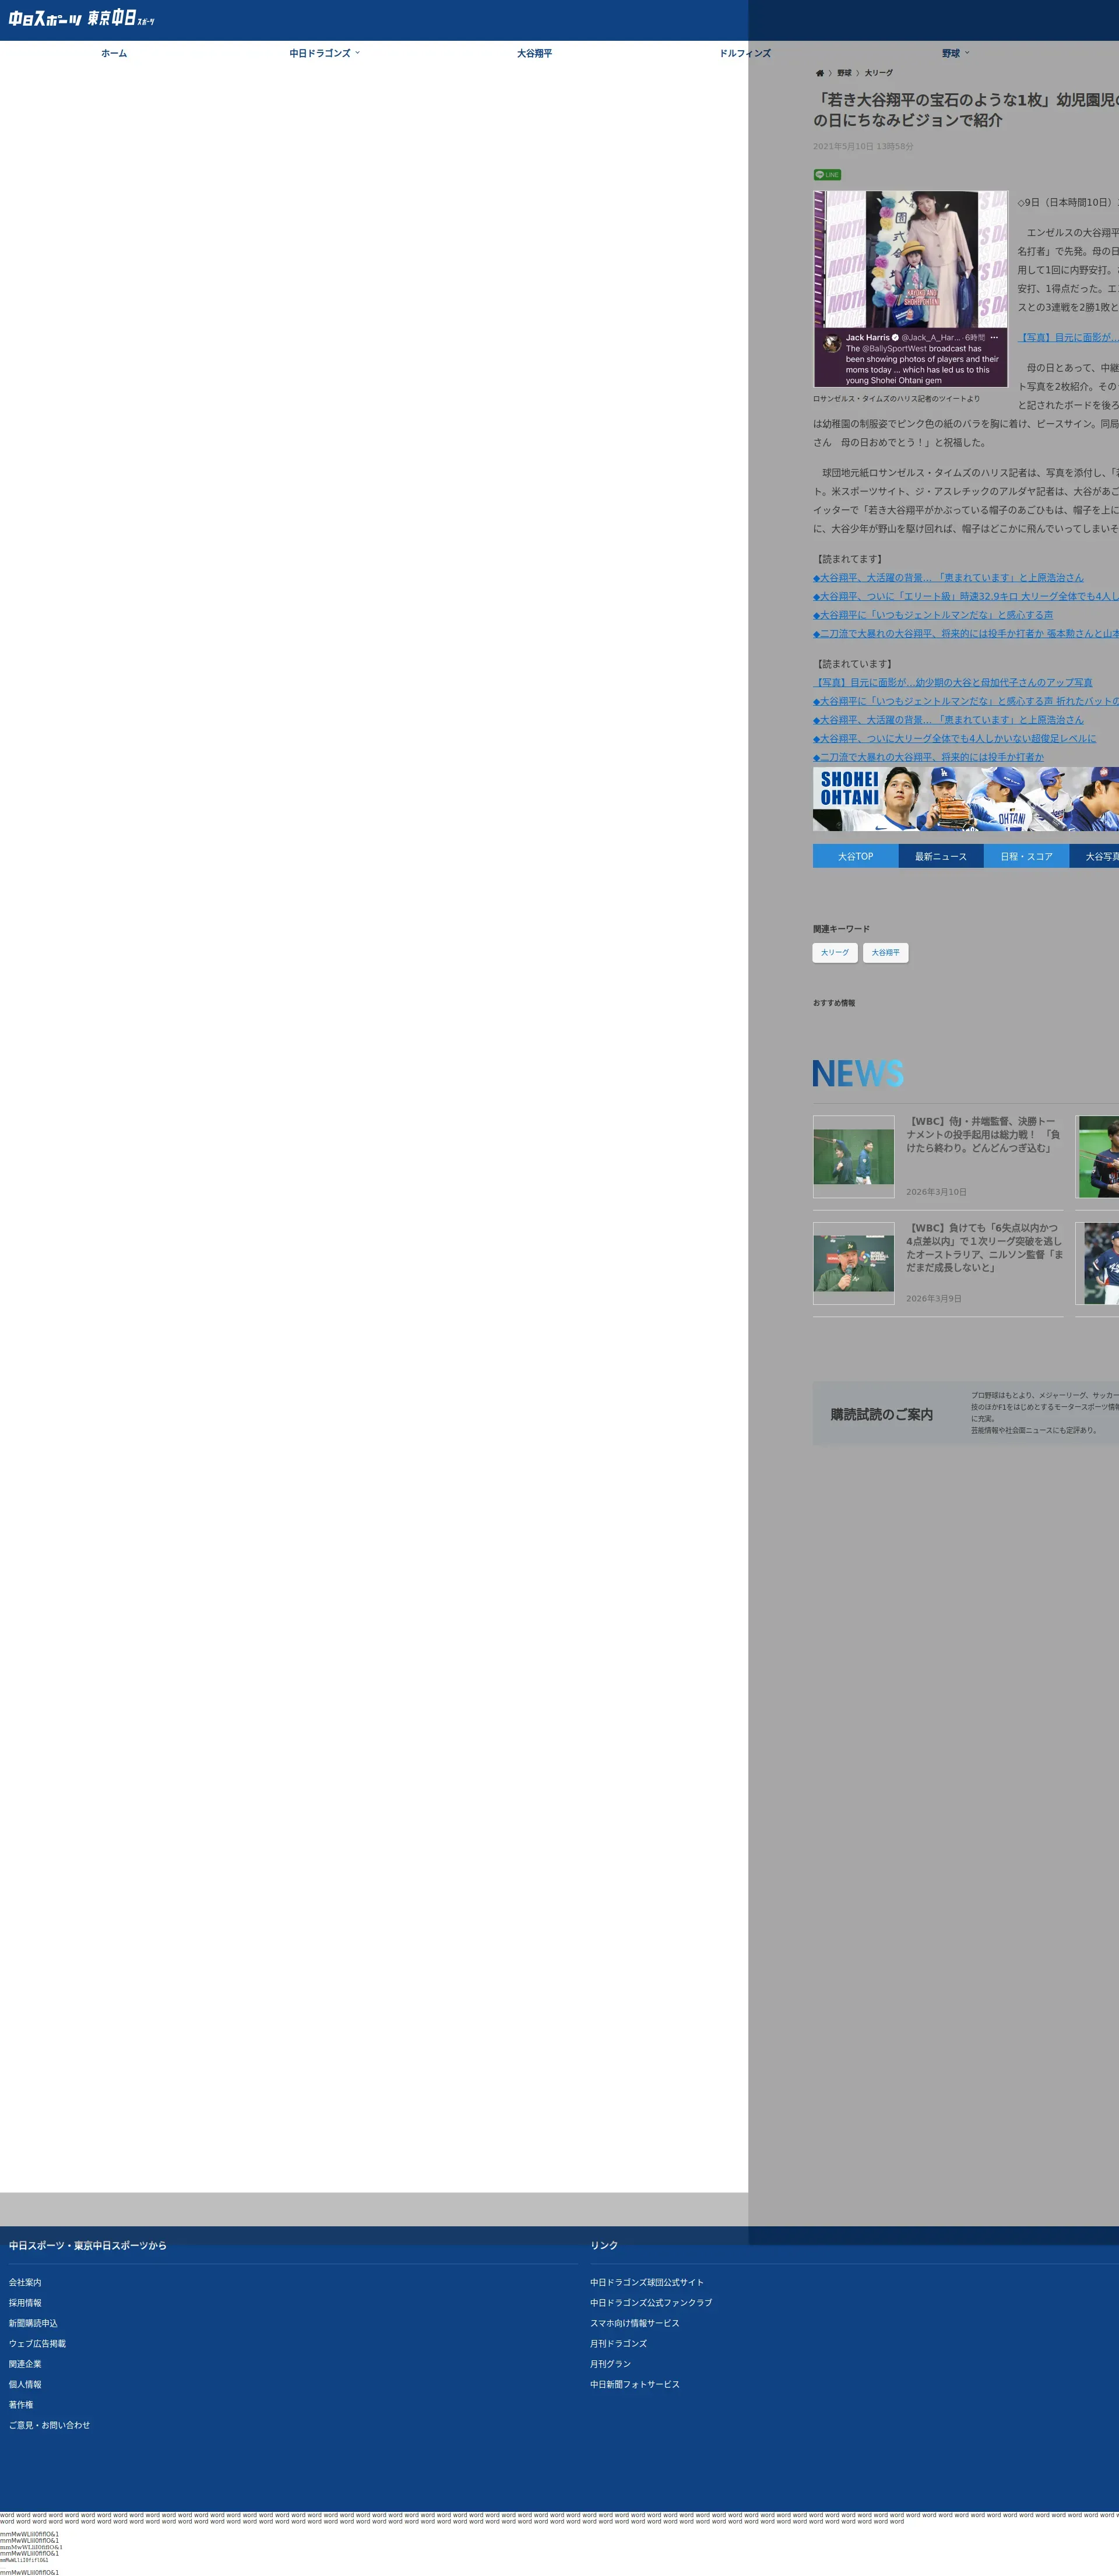Click the 中日スポーツ logo in header
The height and width of the screenshot is (2576, 1119).
point(44,19)
